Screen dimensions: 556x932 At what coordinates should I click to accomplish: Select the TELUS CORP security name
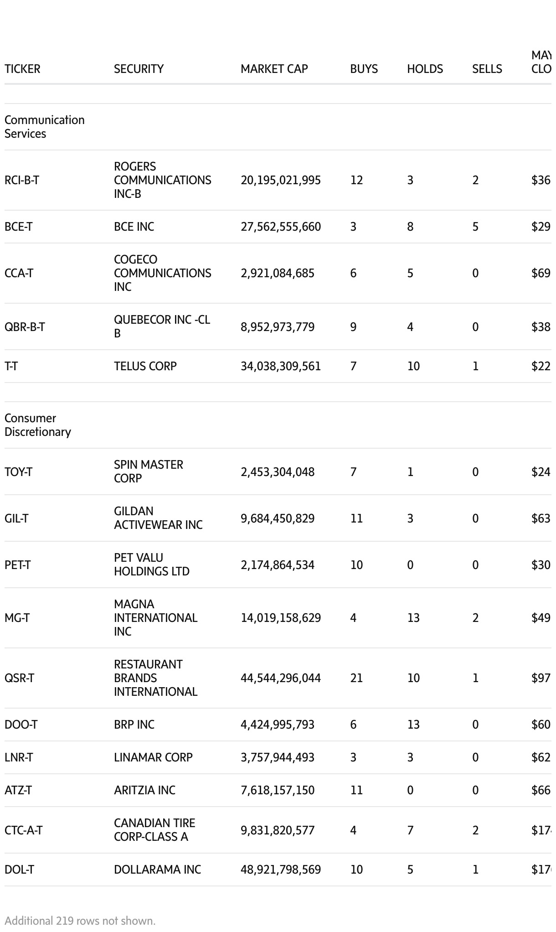(x=145, y=366)
